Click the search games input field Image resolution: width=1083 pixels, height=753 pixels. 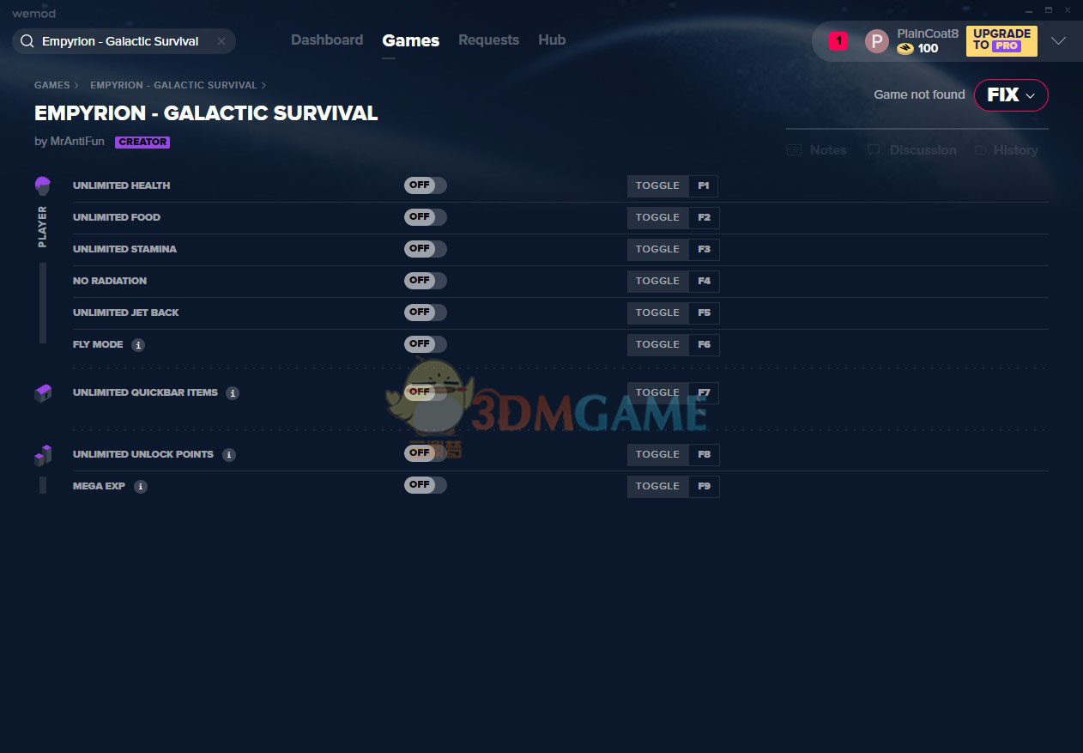pyautogui.click(x=124, y=41)
